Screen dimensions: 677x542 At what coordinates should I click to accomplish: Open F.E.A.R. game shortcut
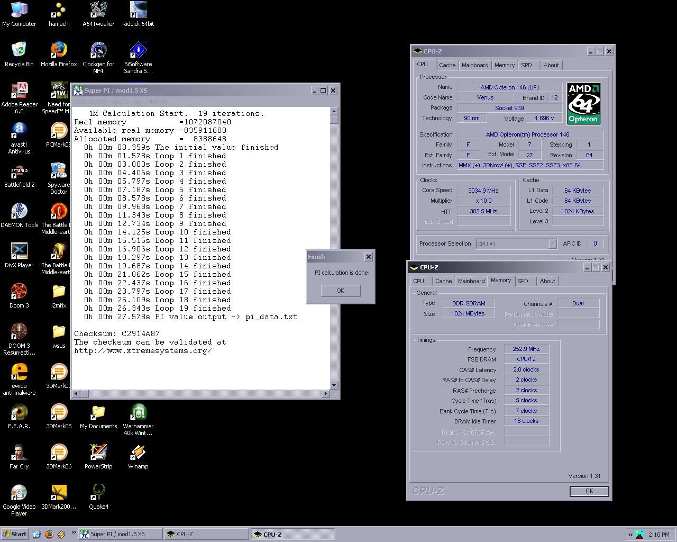tap(19, 417)
